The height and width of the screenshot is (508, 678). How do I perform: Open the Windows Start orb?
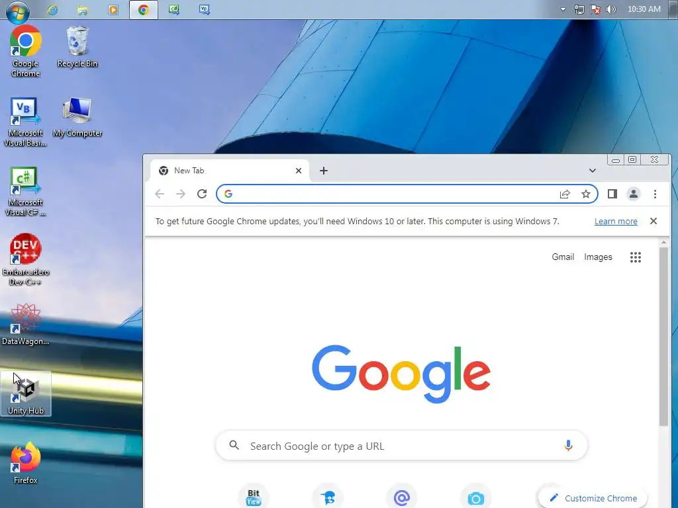[x=17, y=11]
